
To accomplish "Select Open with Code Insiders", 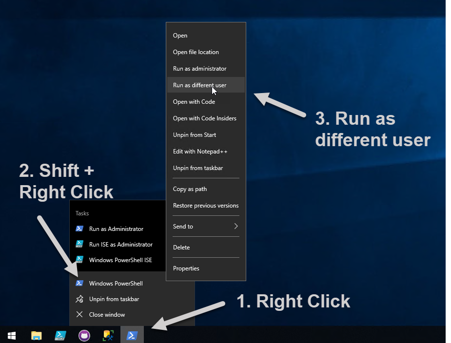I will pyautogui.click(x=206, y=118).
